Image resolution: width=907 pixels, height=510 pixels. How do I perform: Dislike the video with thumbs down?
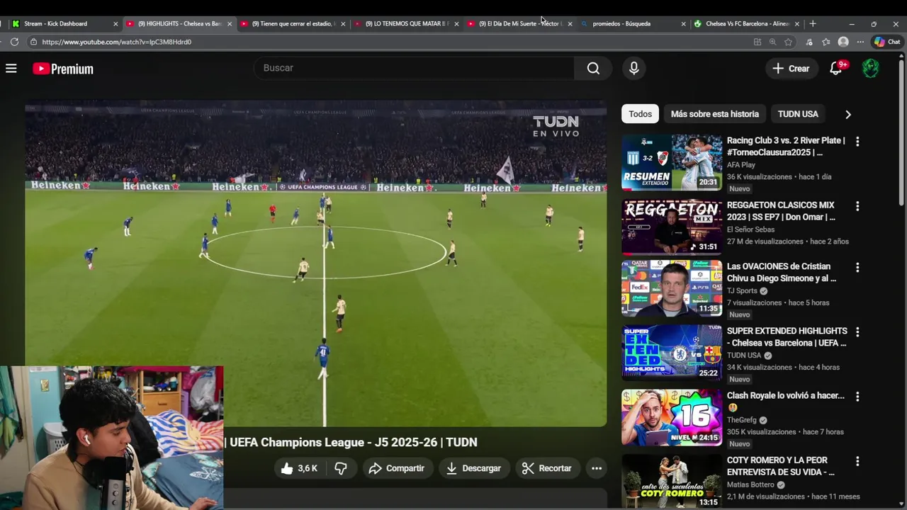point(341,468)
